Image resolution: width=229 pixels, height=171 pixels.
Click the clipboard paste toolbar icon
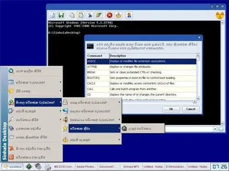coord(81,15)
